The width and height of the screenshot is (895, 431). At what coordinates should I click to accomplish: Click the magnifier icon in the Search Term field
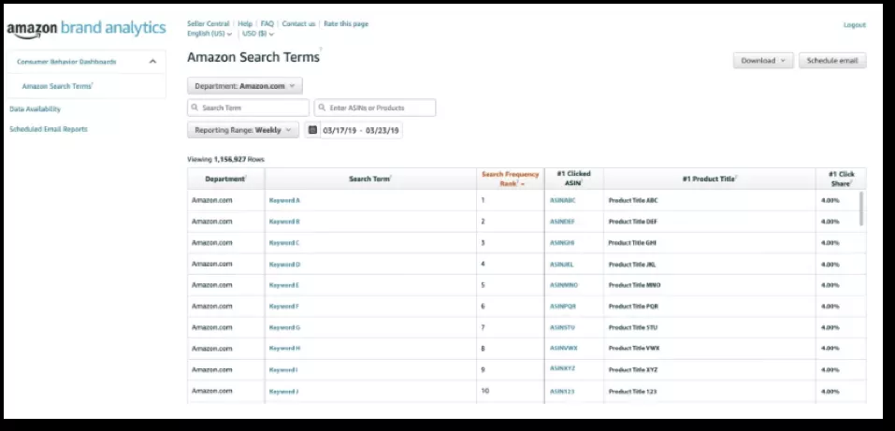195,108
